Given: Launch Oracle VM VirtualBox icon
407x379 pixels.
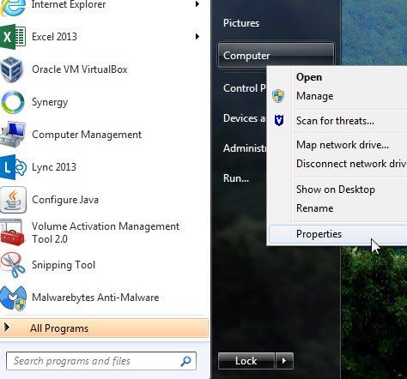Looking at the screenshot, I should tap(12, 69).
